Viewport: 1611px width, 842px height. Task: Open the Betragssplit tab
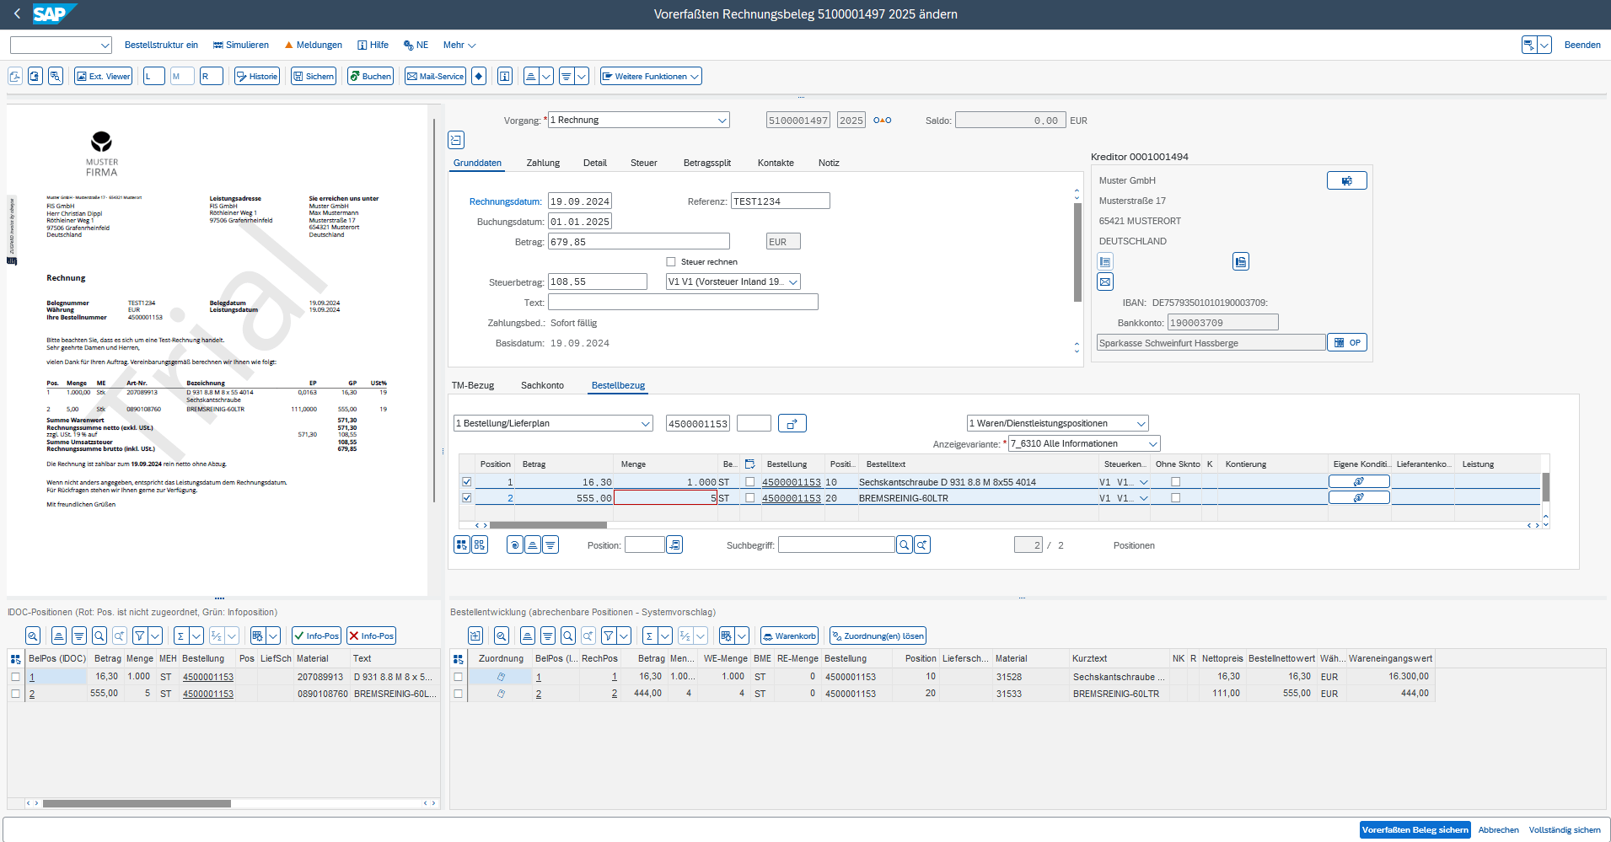click(706, 163)
